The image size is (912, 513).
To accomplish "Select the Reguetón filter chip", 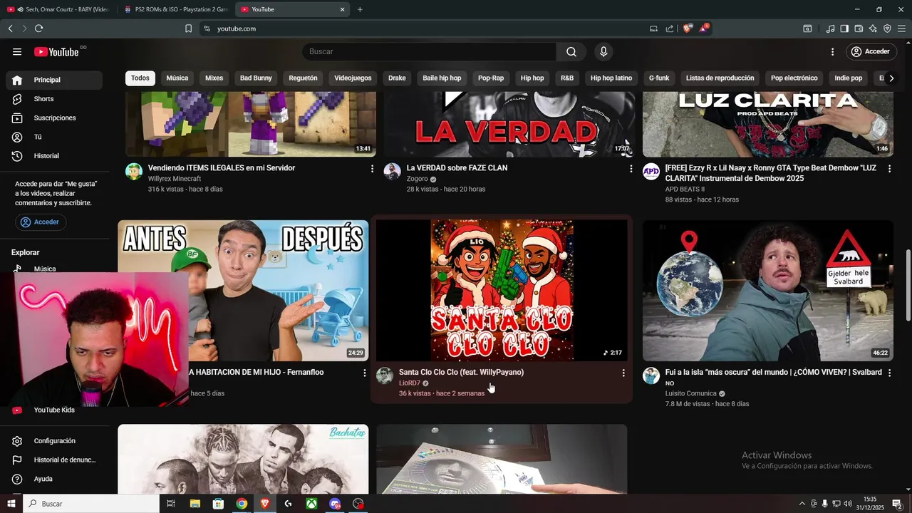I will click(x=304, y=78).
